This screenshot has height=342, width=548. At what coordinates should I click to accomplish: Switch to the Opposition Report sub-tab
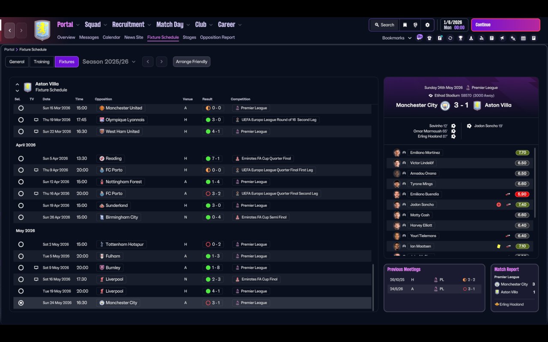click(x=217, y=37)
